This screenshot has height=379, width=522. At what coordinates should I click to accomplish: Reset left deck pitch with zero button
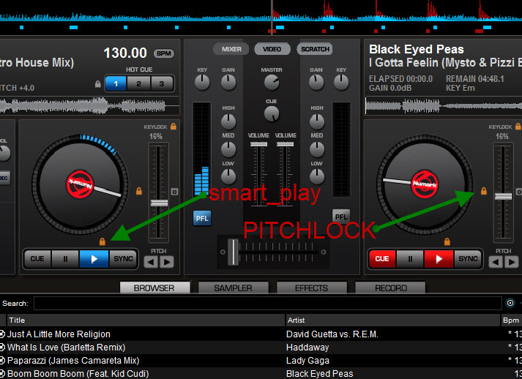(174, 192)
